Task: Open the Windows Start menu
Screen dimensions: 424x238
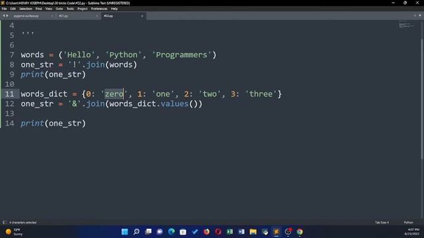Action: [x=125, y=231]
